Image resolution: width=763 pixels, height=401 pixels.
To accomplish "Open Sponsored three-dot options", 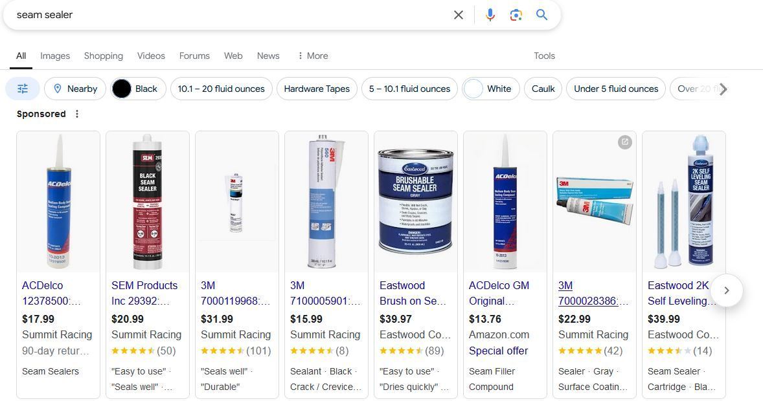I will tap(77, 114).
